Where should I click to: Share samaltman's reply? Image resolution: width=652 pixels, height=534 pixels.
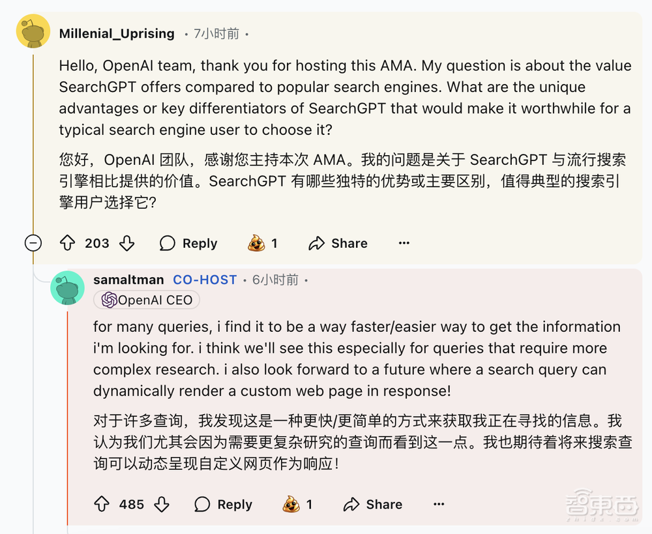pos(372,504)
